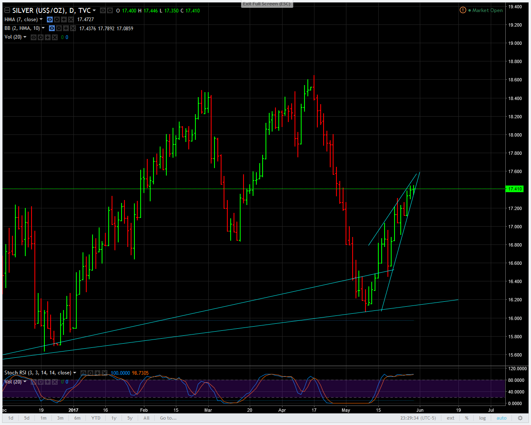This screenshot has height=425, width=531.
Task: Click the Market Open status label
Action: pos(487,10)
